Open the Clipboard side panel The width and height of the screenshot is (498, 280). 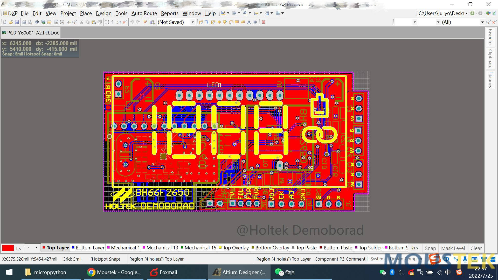click(490, 59)
